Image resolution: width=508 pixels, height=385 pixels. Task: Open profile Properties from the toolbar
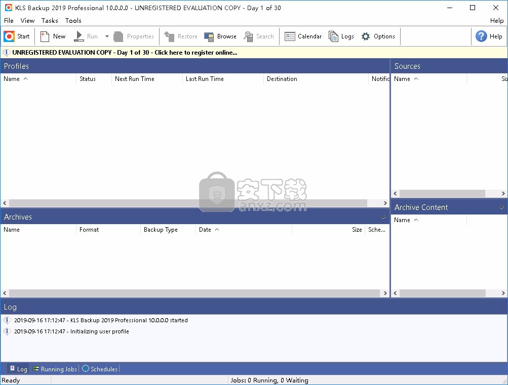pos(134,36)
